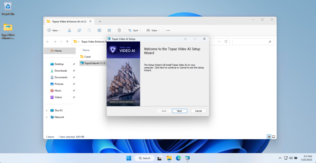Click the search magnifier icon in Explorer
Image resolution: width=316 pixels, height=163 pixels.
coord(270,42)
